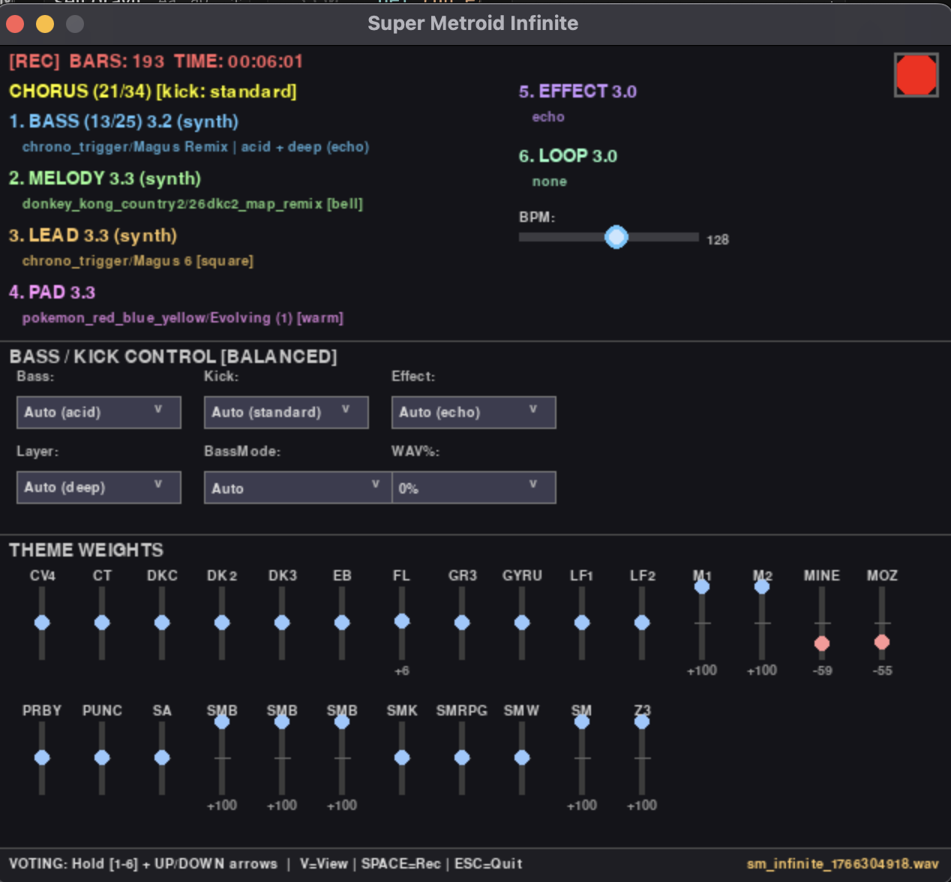951x882 pixels.
Task: Select the '4. PAD' track heading
Action: click(x=52, y=292)
